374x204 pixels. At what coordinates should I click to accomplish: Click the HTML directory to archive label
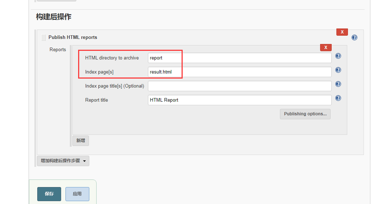(112, 58)
